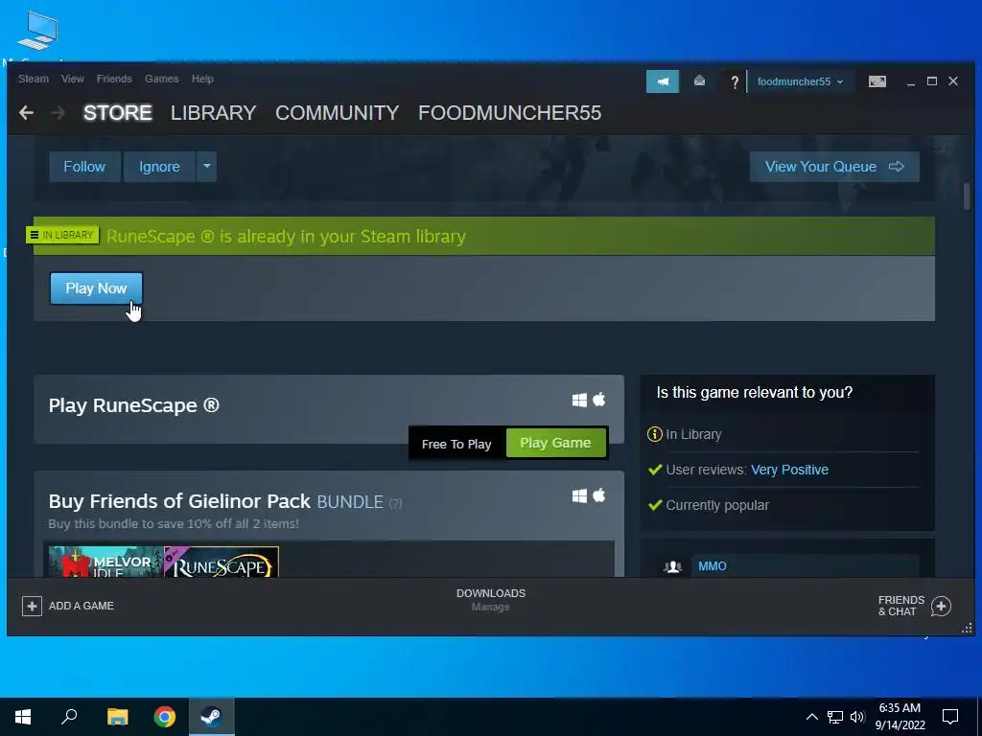Click the Melvor Idle thumbnail
Image resolution: width=982 pixels, height=736 pixels.
point(105,562)
